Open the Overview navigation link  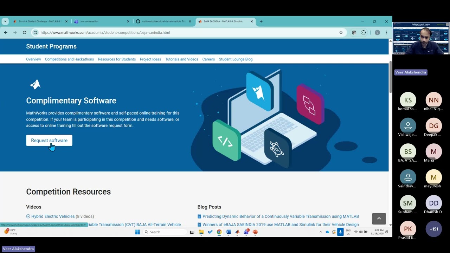pyautogui.click(x=33, y=59)
